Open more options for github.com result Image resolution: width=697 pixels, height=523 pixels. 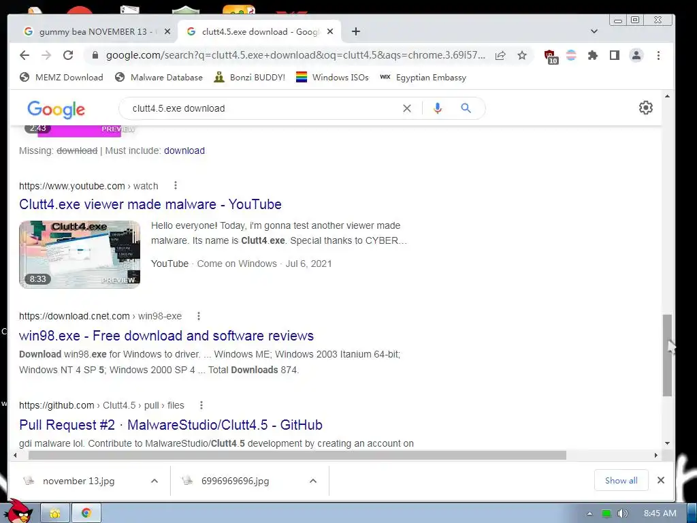[x=201, y=405]
